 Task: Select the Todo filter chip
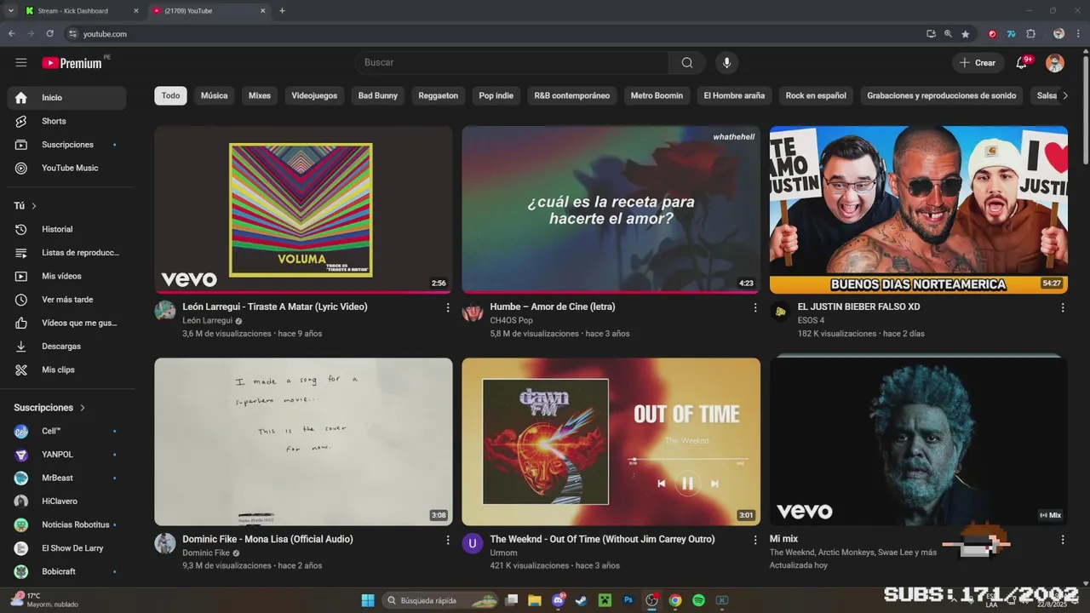pyautogui.click(x=170, y=96)
